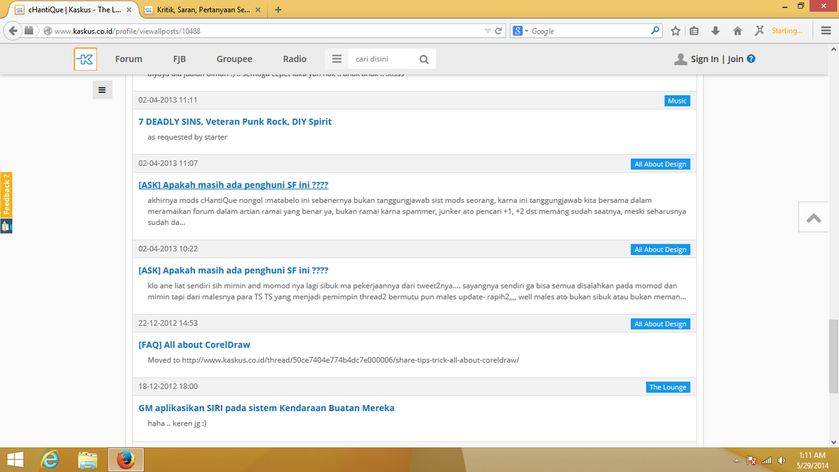The width and height of the screenshot is (839, 472).
Task: Open the Kaskus navbar hamburger menu
Action: (337, 59)
